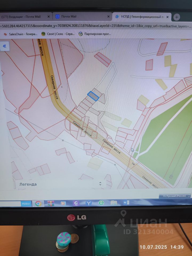Image resolution: width=192 pixels, height=256 pixels.
Task: Select the blue highlighted land parcel
Action: [x=93, y=96]
